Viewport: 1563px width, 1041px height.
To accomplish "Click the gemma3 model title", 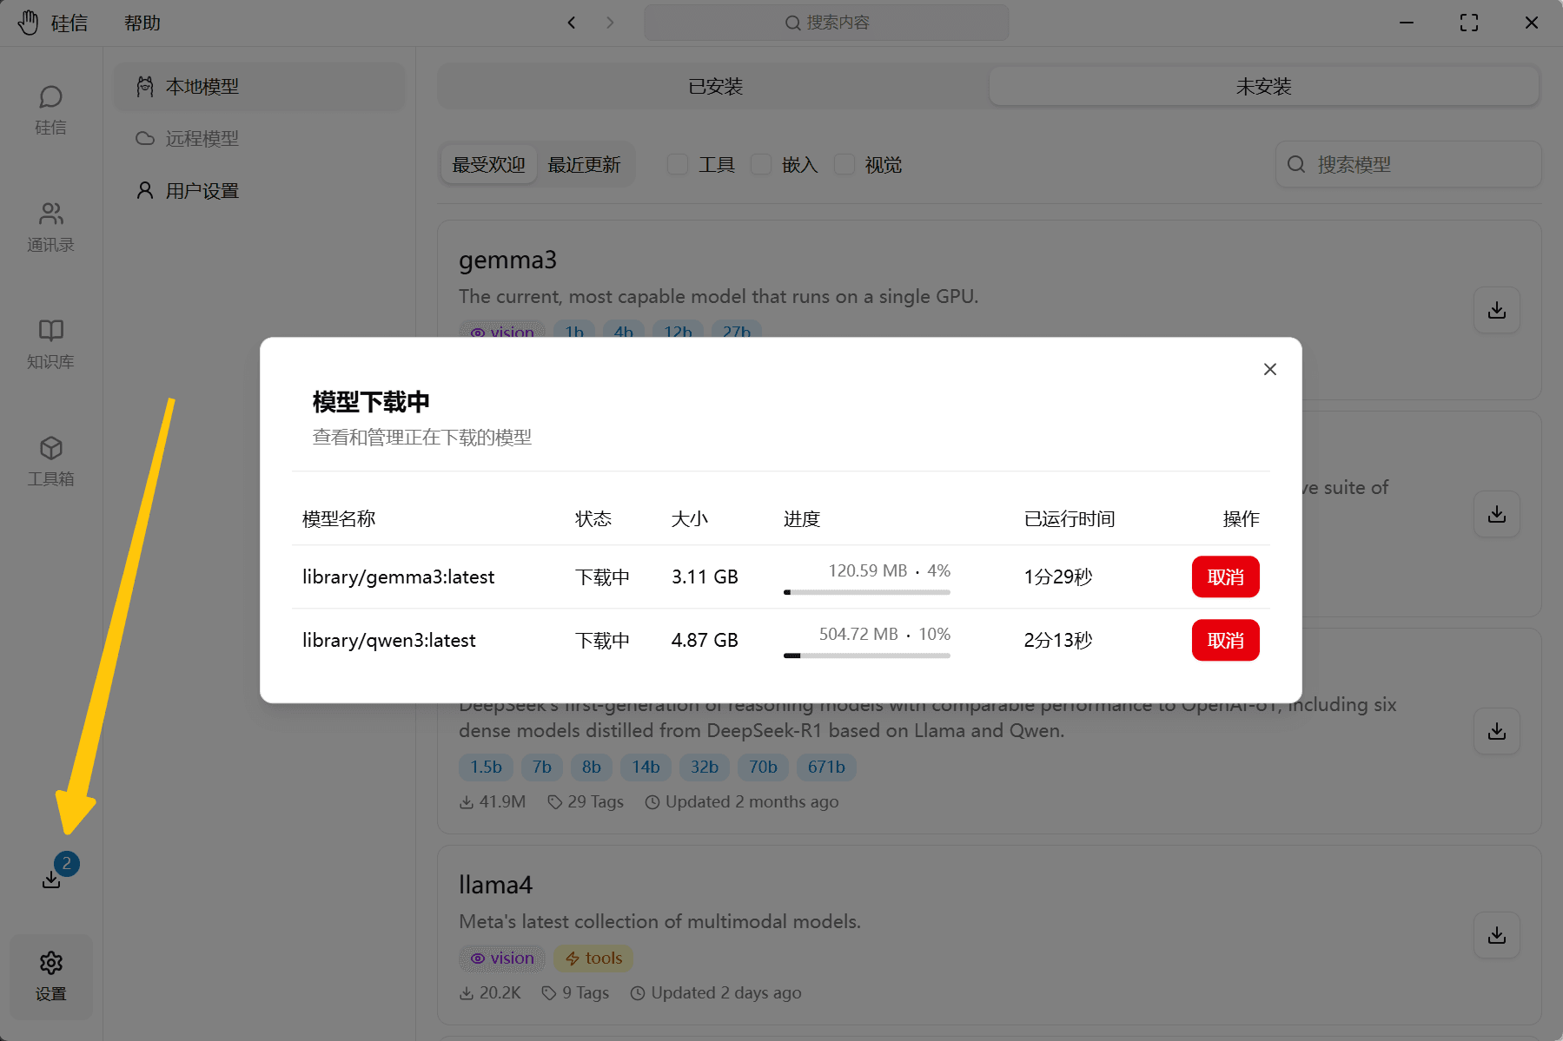I will [x=507, y=260].
